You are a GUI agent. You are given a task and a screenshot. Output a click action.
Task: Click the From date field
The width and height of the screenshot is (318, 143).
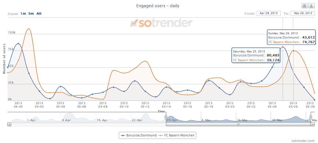pos(268,13)
